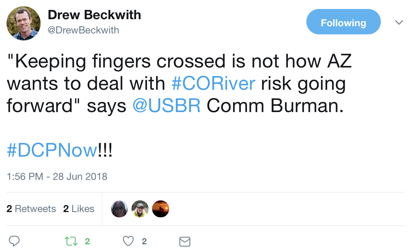Like the tweet with the heart icon
413x252 pixels.
[128, 241]
